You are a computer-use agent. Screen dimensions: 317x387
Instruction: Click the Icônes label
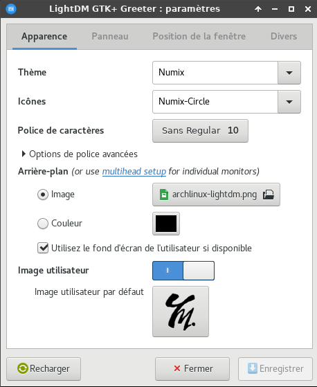click(x=32, y=101)
